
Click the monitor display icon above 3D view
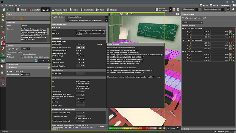click(x=177, y=14)
